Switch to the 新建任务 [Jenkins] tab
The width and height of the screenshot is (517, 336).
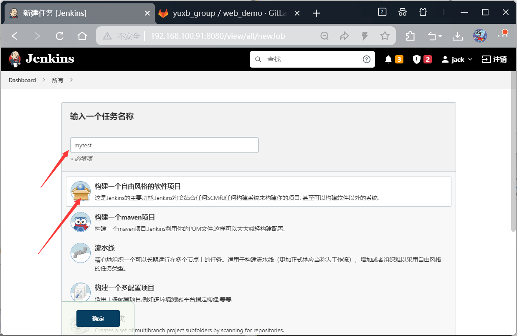click(79, 13)
